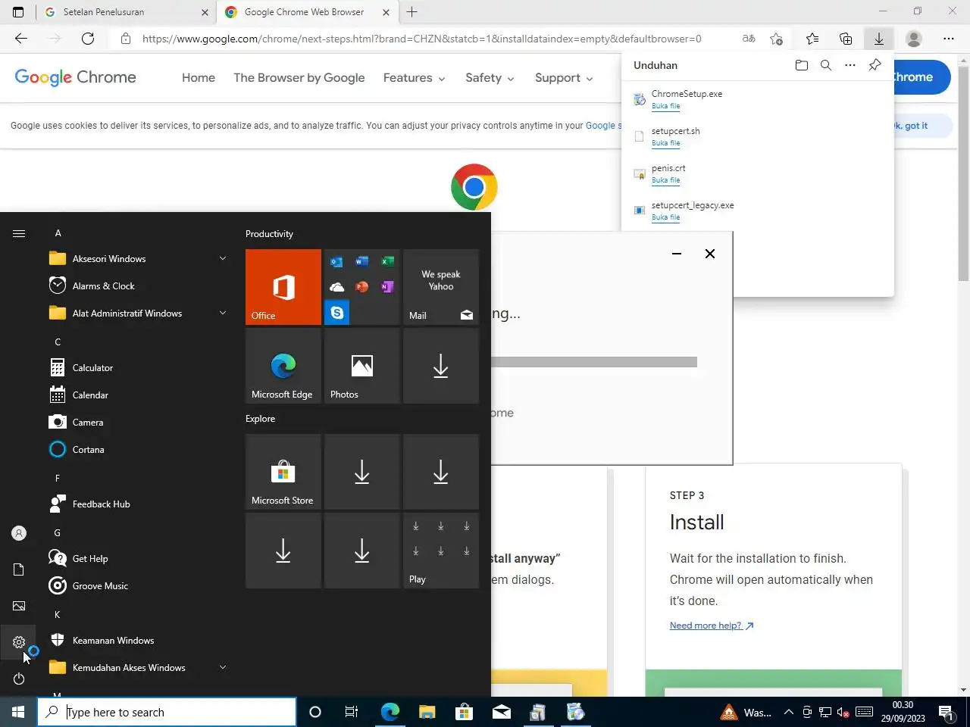
Task: Open downloads folder icon in Unduhan panel
Action: tap(802, 65)
